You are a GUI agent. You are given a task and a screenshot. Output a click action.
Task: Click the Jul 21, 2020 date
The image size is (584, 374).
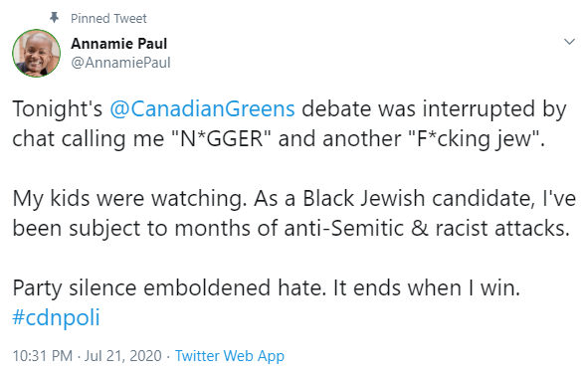[123, 355]
